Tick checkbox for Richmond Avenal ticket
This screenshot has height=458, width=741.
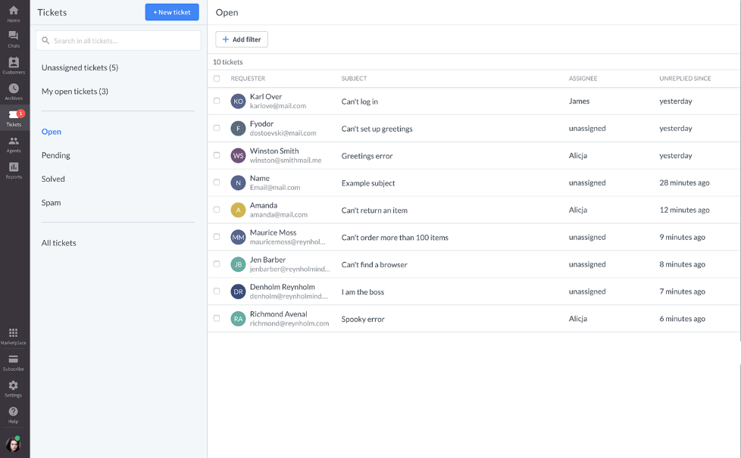point(217,319)
